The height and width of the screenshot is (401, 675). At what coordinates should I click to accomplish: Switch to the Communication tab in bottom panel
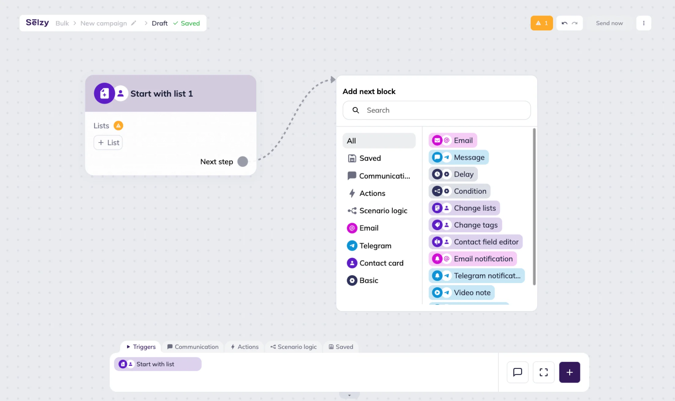[193, 347]
